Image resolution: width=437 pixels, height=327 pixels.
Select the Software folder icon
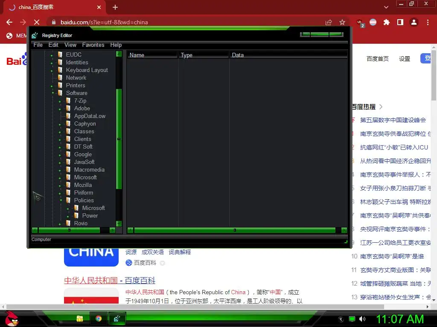60,93
